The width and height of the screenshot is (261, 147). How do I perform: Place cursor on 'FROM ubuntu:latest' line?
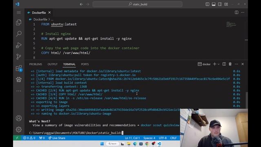(59, 24)
